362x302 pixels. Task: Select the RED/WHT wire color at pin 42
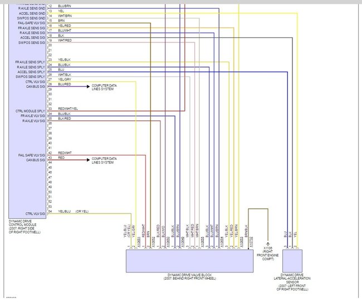[65, 153]
